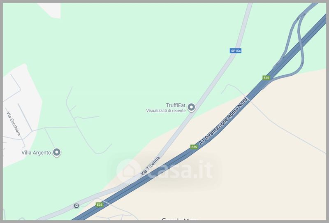Select the Villa Argento map pin

[x=57, y=153]
